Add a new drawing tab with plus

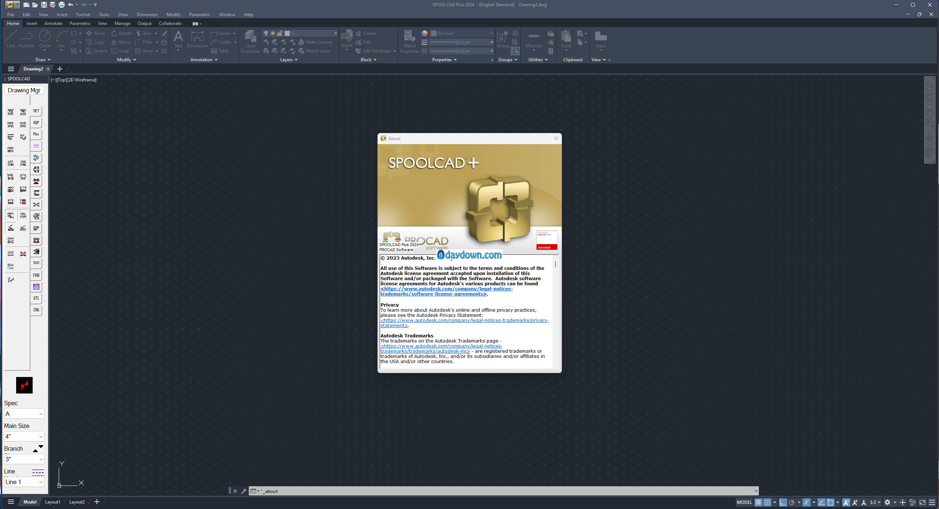coord(60,69)
